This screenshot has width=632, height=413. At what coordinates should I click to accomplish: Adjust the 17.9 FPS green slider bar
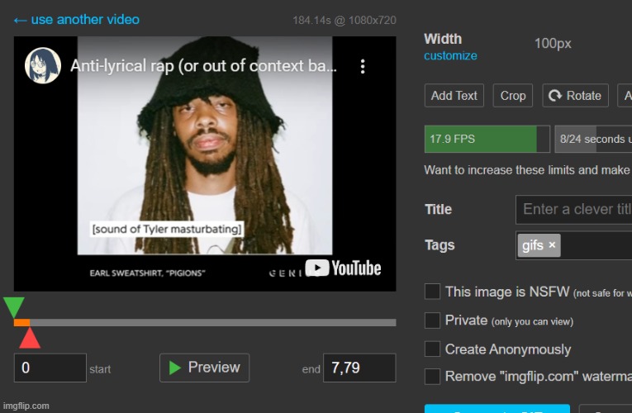487,139
